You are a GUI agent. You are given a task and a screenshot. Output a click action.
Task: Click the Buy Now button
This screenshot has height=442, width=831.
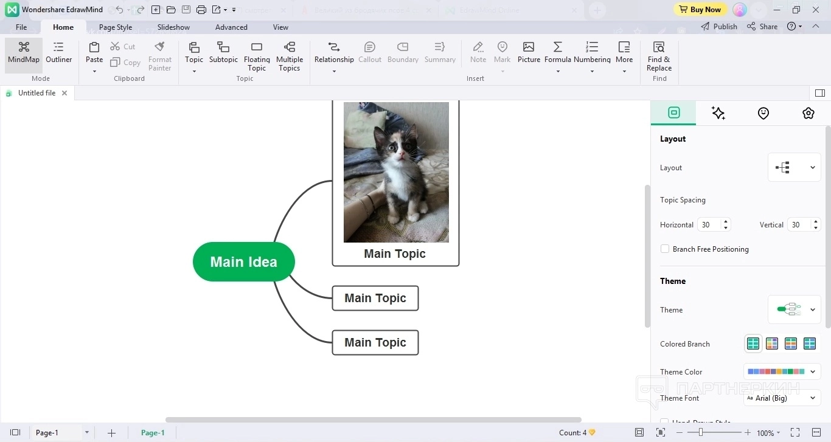point(700,10)
